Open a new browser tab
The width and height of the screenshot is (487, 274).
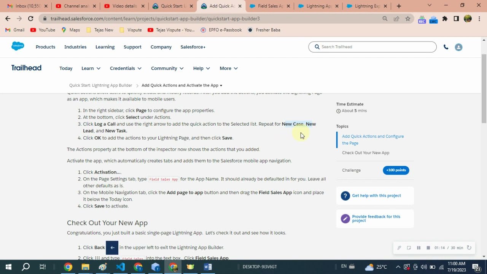click(399, 6)
